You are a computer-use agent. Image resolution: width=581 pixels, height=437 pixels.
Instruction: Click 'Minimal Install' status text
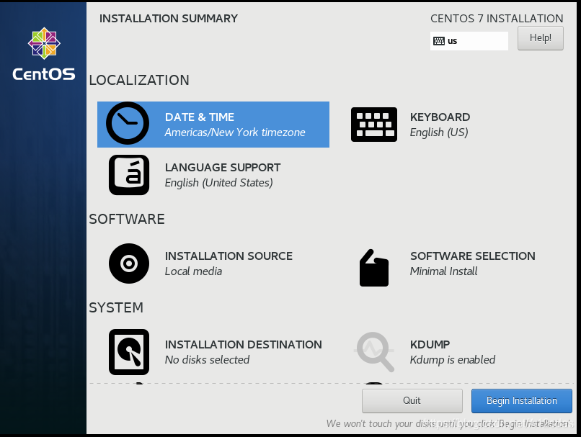443,271
